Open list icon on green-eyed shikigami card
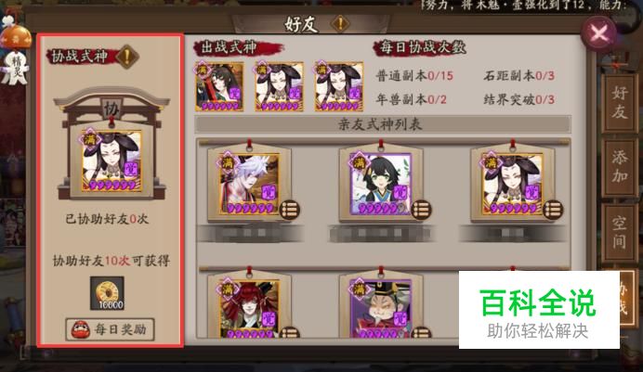The image size is (643, 372). [422, 211]
